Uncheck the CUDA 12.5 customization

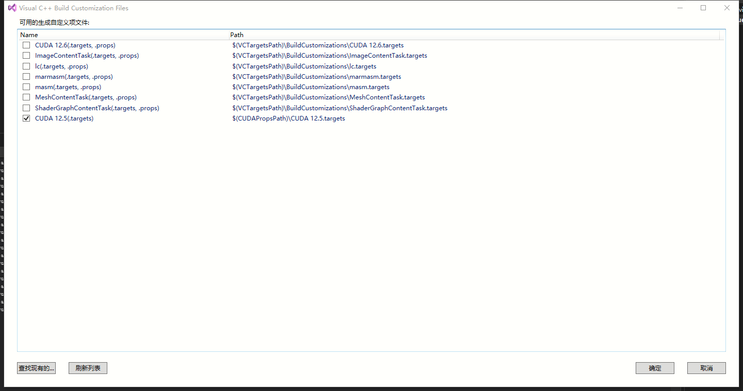[26, 118]
